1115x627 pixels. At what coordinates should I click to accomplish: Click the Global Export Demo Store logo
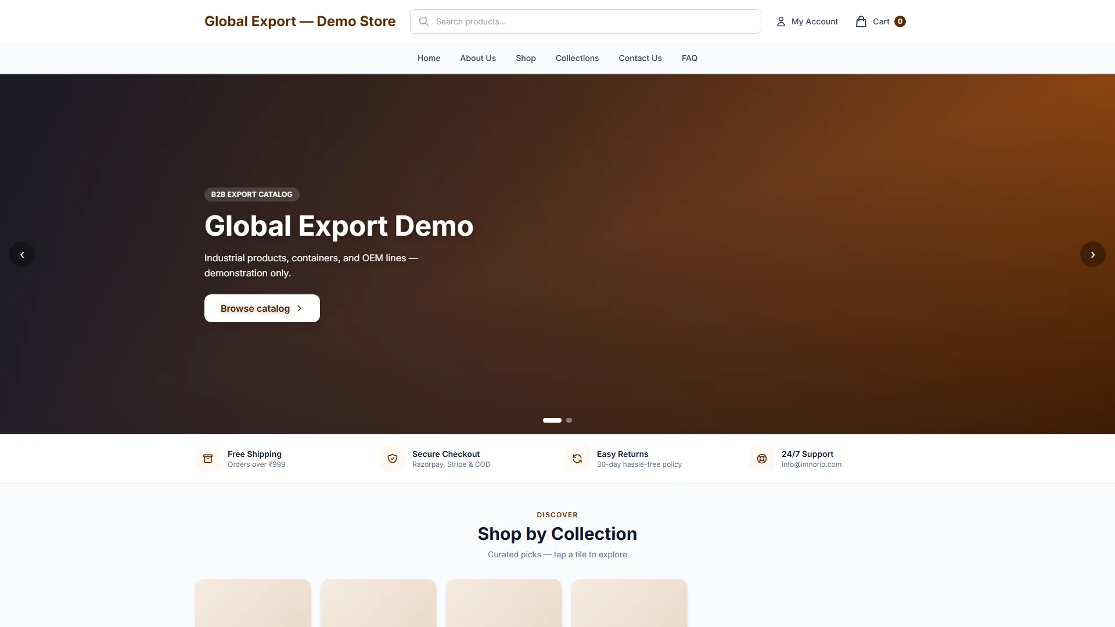pos(300,21)
